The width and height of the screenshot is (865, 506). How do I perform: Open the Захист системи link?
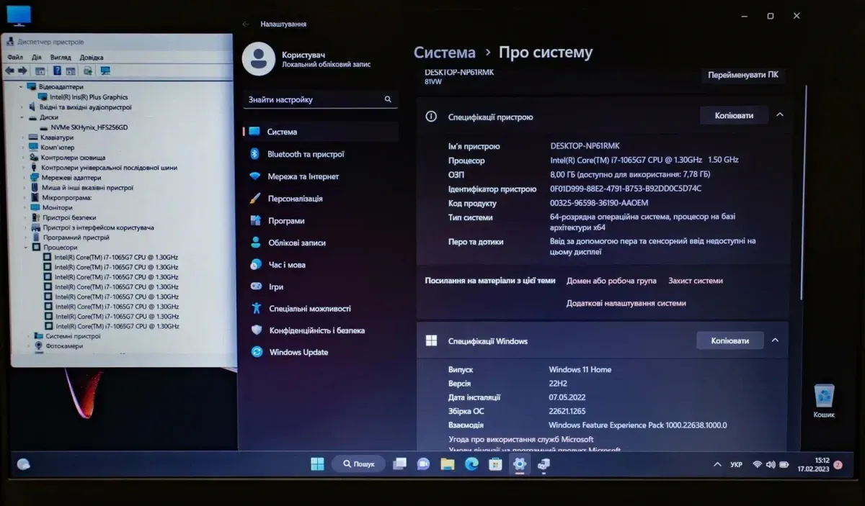[695, 281]
